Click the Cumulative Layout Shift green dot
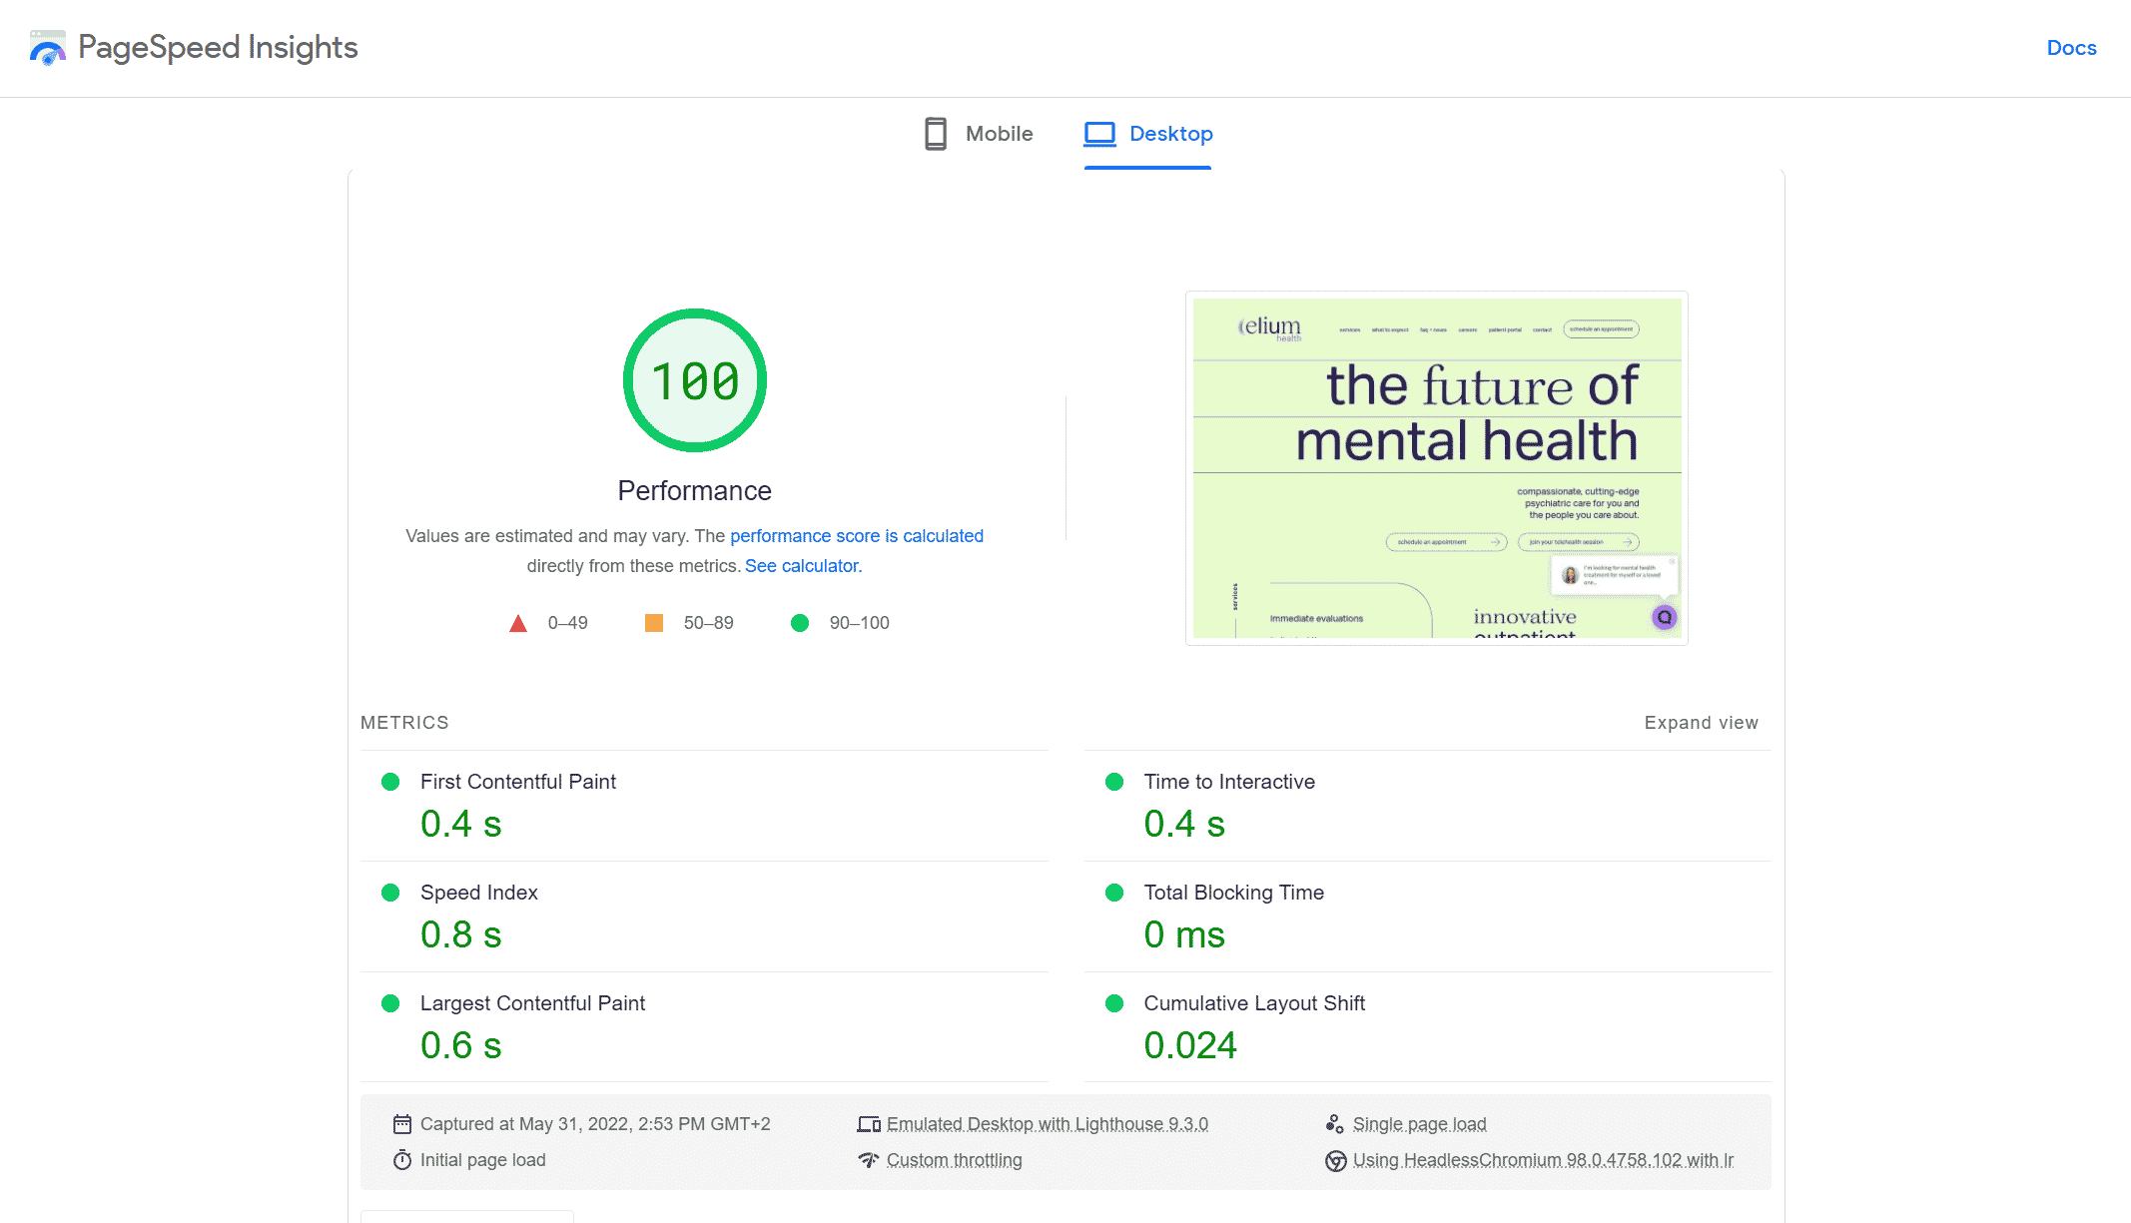The height and width of the screenshot is (1223, 2131). click(1114, 1003)
